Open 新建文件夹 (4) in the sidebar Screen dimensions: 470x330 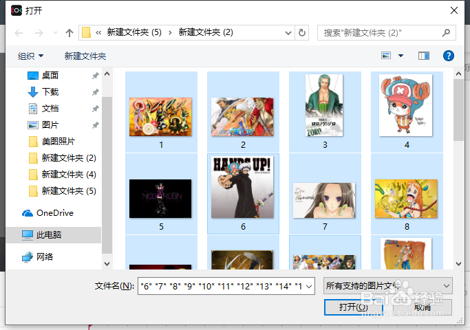(x=69, y=175)
